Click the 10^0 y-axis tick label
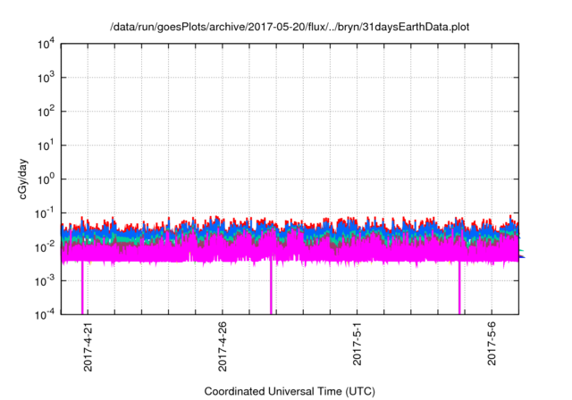Viewport: 572px width, 400px height. 46,179
